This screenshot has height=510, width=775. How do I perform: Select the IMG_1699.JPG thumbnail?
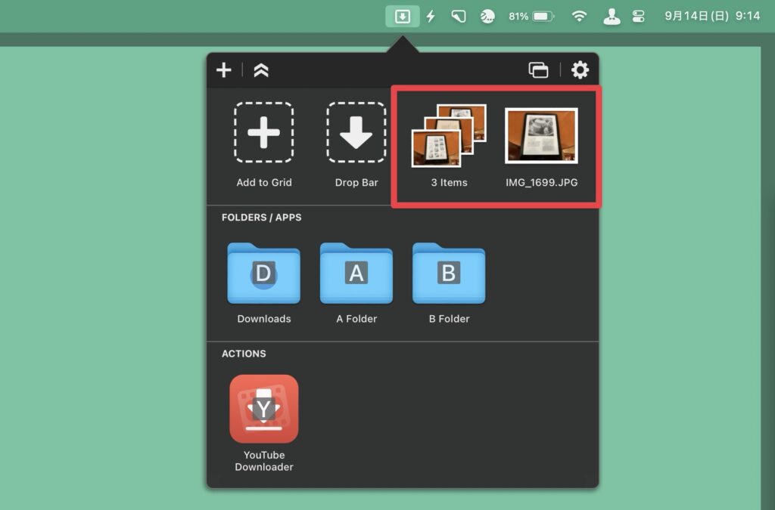pos(541,136)
